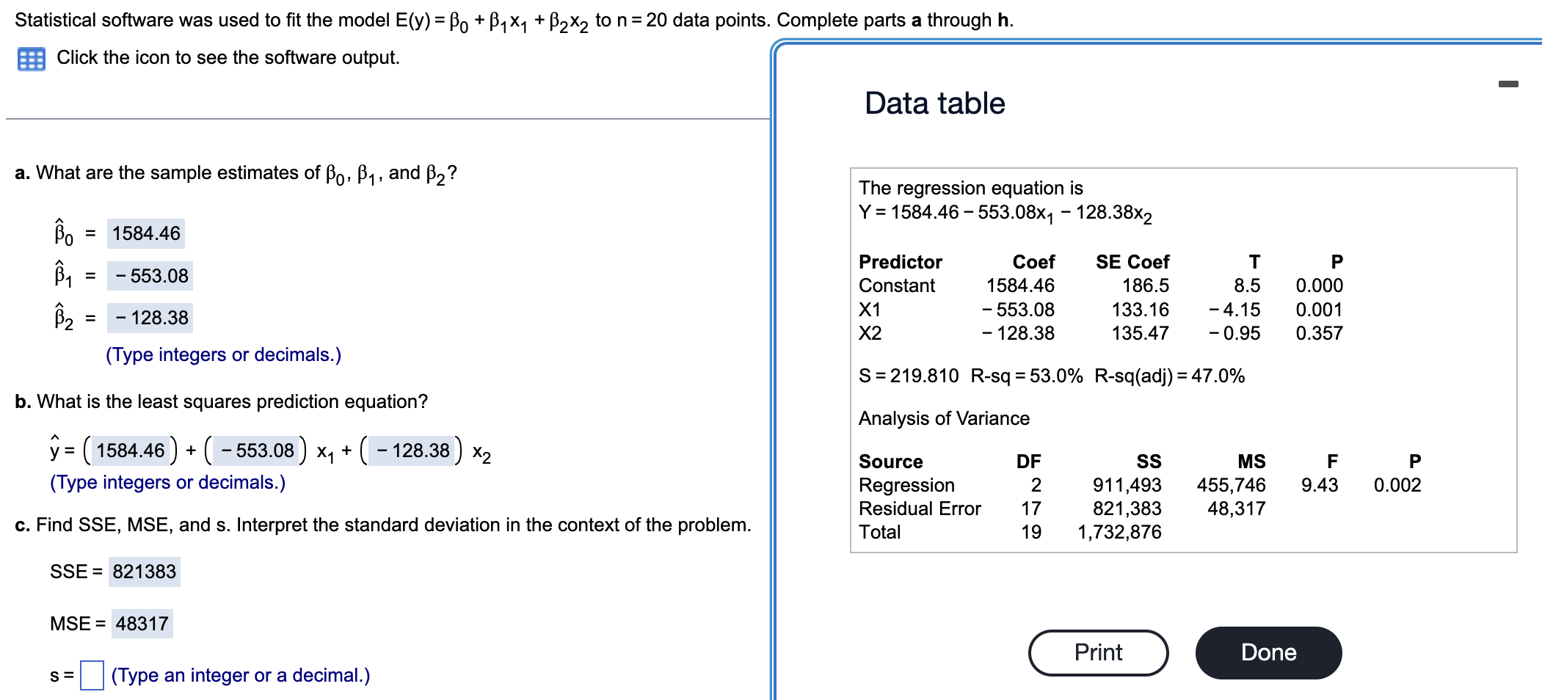The width and height of the screenshot is (1542, 700).
Task: Click 'Click the icon to see the software output' text
Action: tap(228, 57)
